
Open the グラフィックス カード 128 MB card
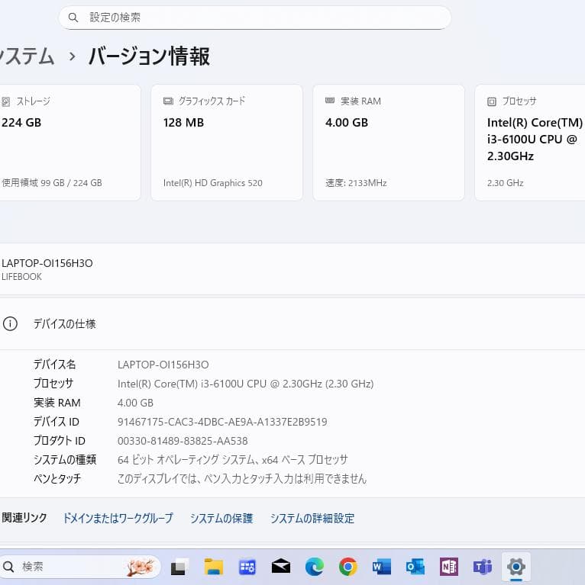pyautogui.click(x=227, y=143)
